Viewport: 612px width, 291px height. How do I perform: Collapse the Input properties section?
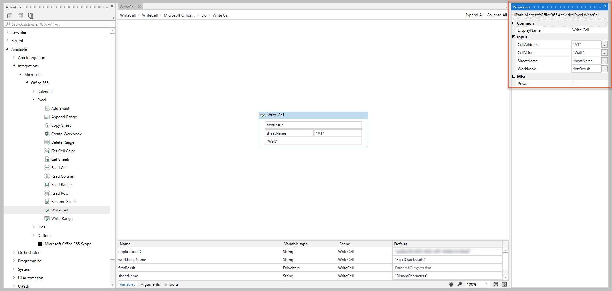coord(514,37)
